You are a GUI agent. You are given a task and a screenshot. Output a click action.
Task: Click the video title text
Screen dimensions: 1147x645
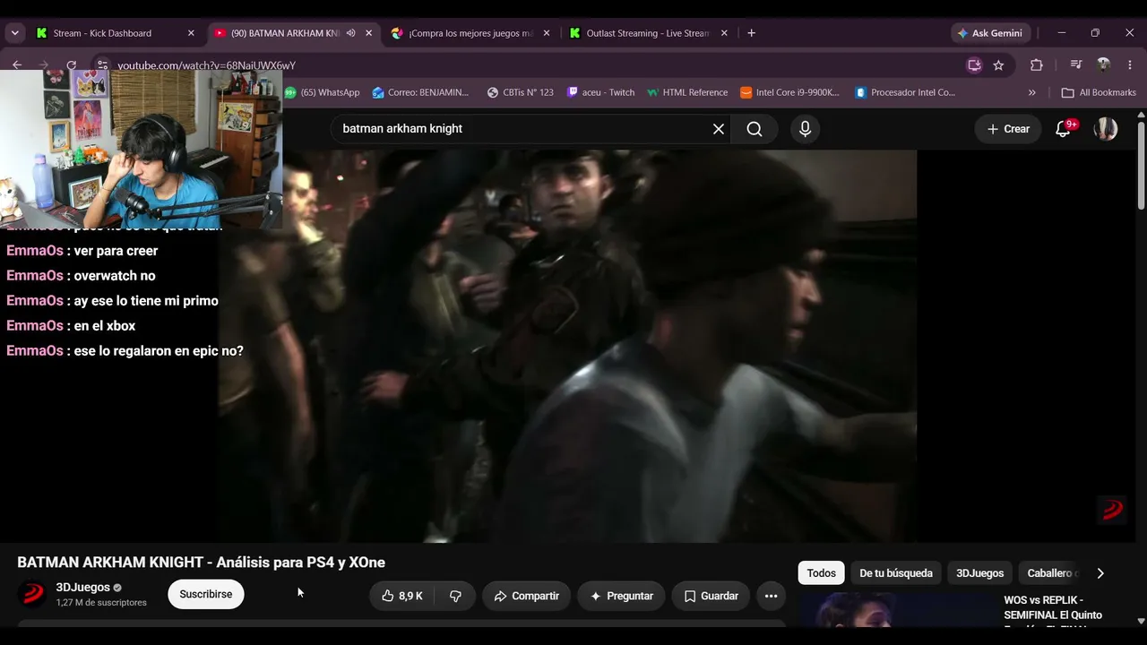coord(201,563)
